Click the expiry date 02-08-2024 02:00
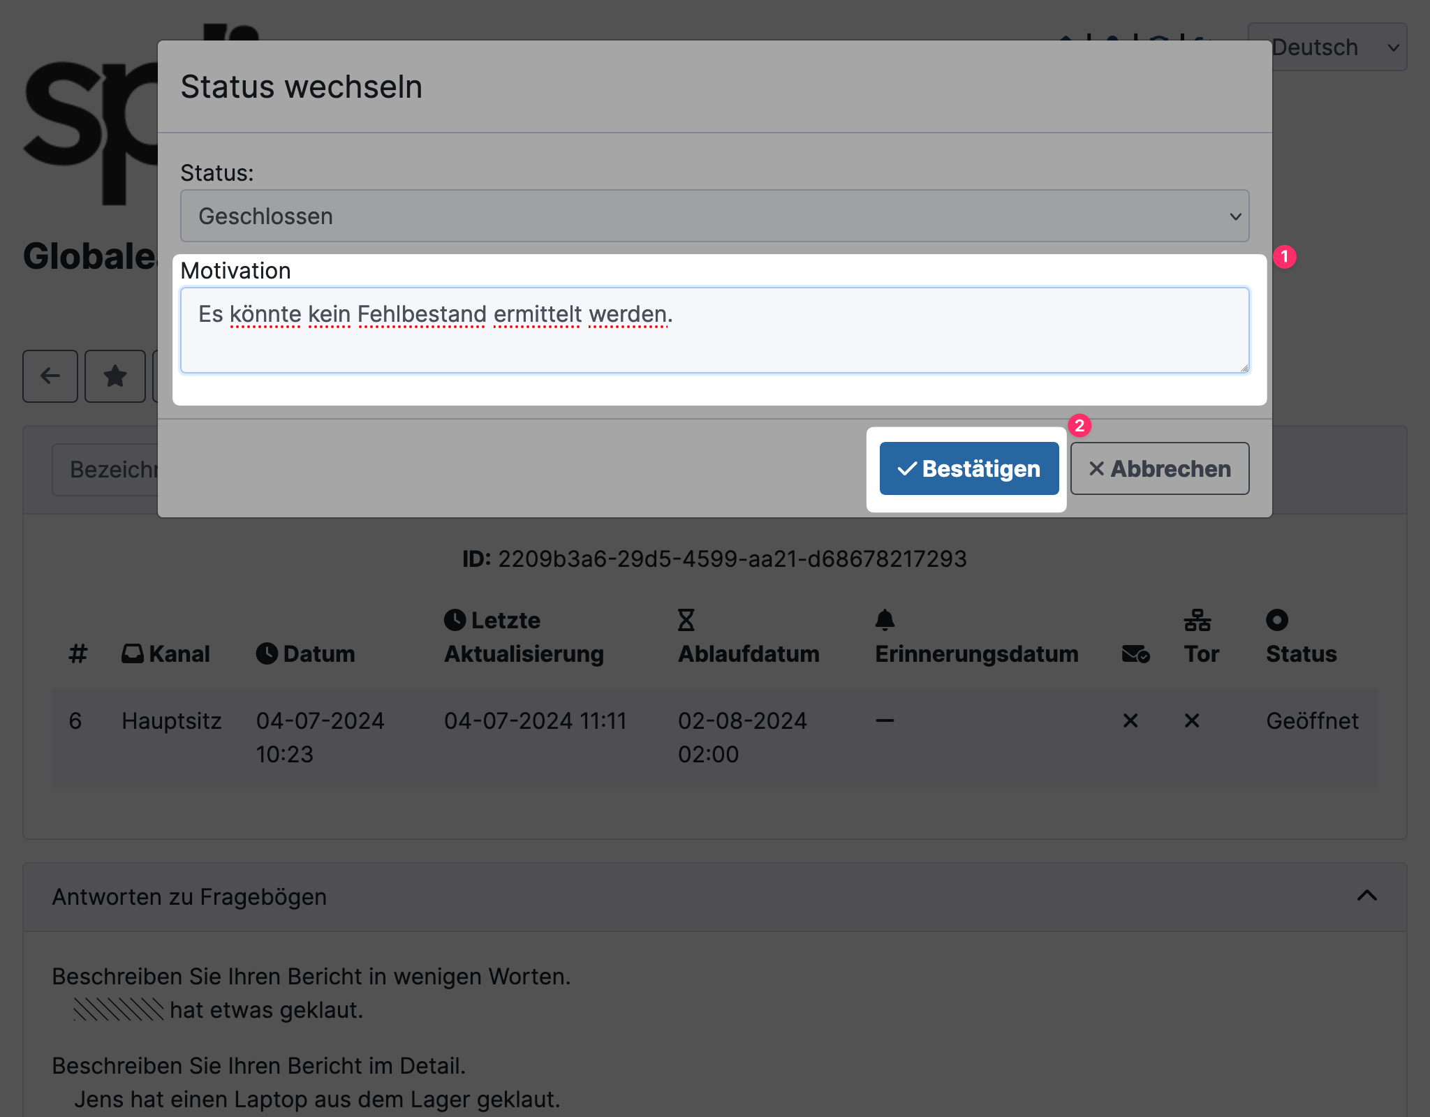The width and height of the screenshot is (1430, 1117). point(742,737)
